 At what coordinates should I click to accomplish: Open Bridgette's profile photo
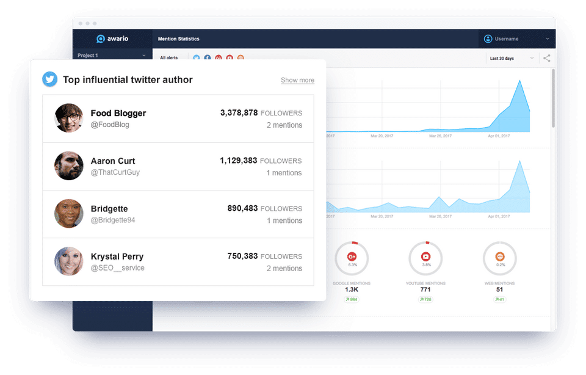coord(69,214)
